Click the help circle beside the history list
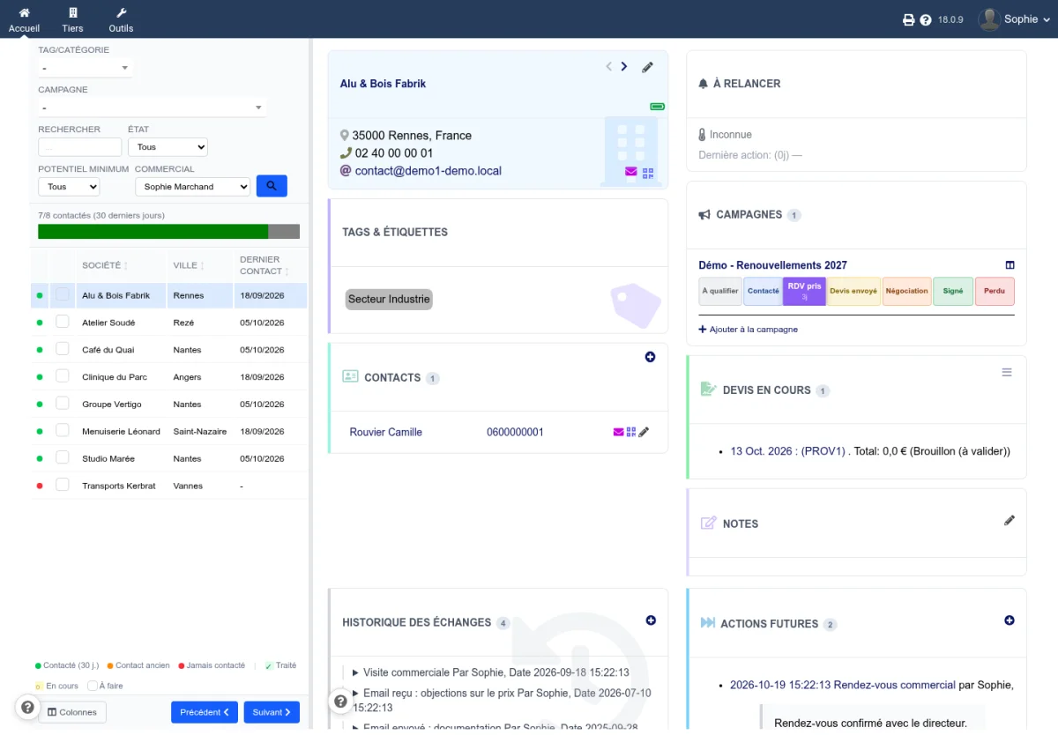This screenshot has height=735, width=1058. (x=339, y=702)
